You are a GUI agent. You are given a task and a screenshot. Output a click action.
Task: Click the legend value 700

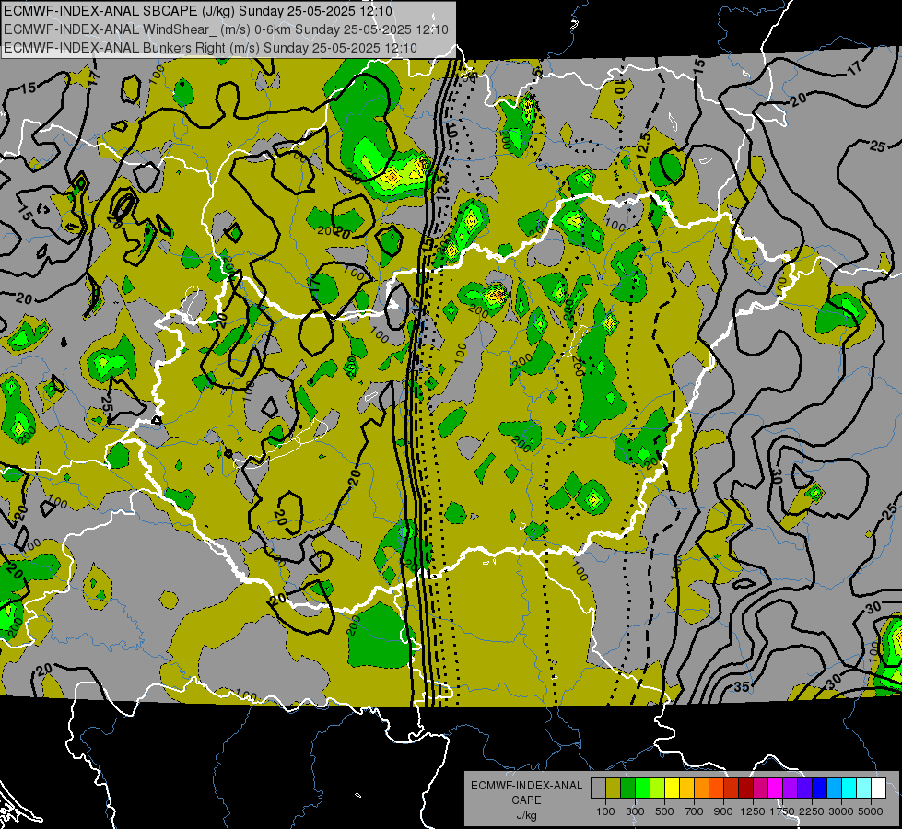pos(695,811)
